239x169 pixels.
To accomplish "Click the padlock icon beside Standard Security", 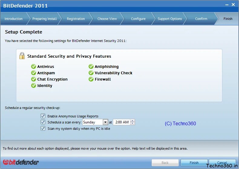I will coord(22,56).
